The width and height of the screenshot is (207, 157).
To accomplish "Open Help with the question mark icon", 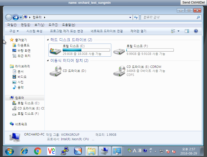I will pos(196,31).
